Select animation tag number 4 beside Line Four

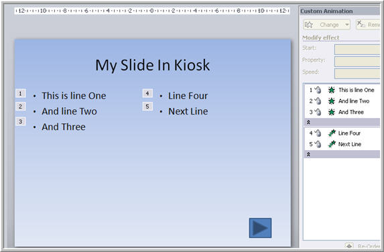147,93
